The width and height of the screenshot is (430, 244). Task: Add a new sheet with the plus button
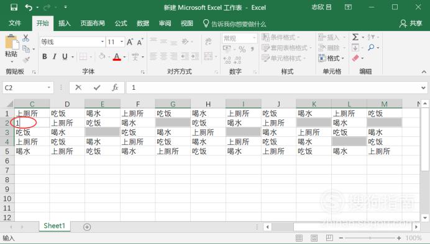pos(87,227)
